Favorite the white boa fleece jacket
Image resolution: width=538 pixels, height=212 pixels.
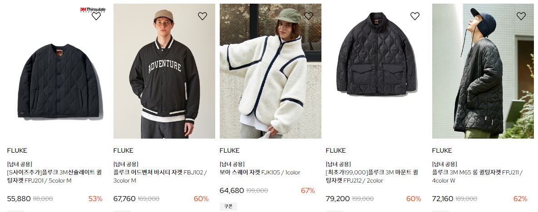(309, 16)
